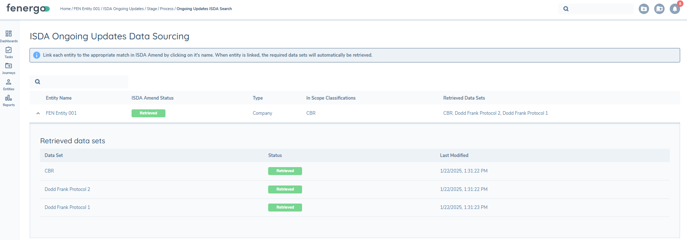This screenshot has height=240, width=687.
Task: Open the CBR data set link
Action: point(49,171)
